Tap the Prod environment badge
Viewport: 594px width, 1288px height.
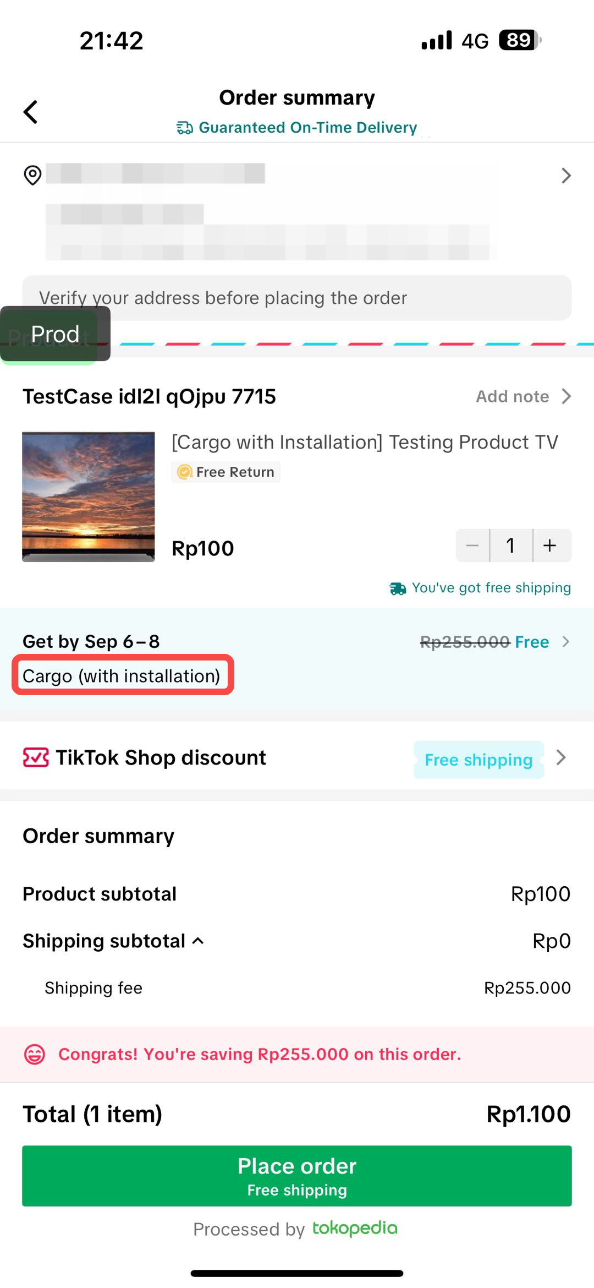(x=55, y=334)
